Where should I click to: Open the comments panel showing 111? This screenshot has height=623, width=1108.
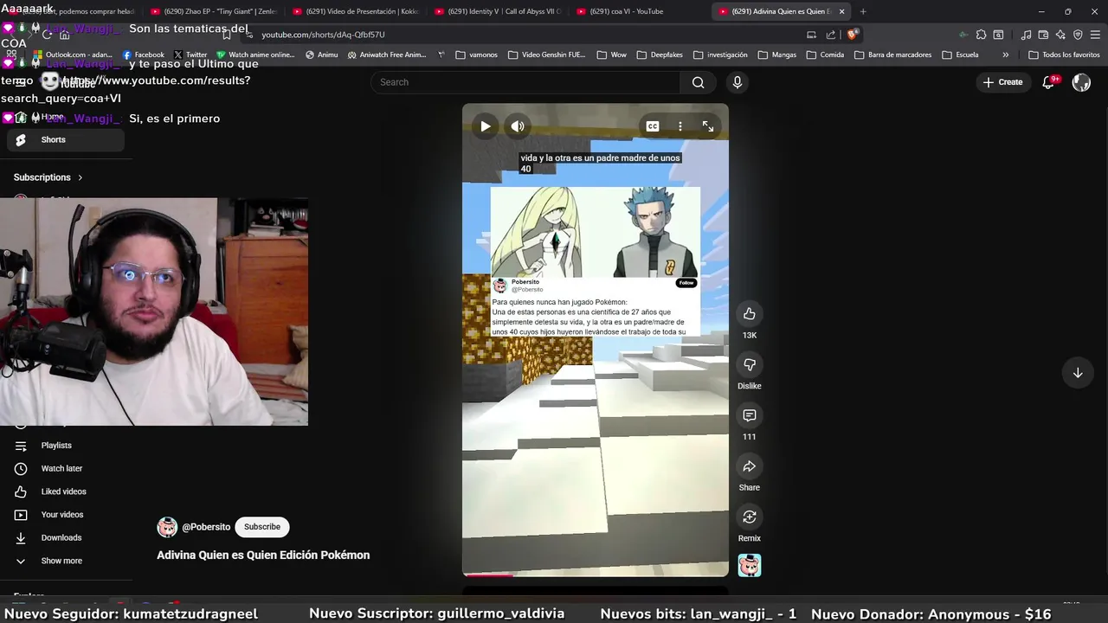point(750,415)
